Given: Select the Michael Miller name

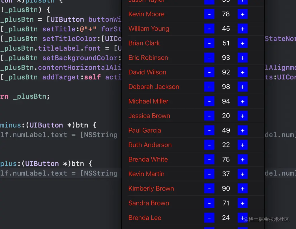Looking at the screenshot, I should pos(148,101).
